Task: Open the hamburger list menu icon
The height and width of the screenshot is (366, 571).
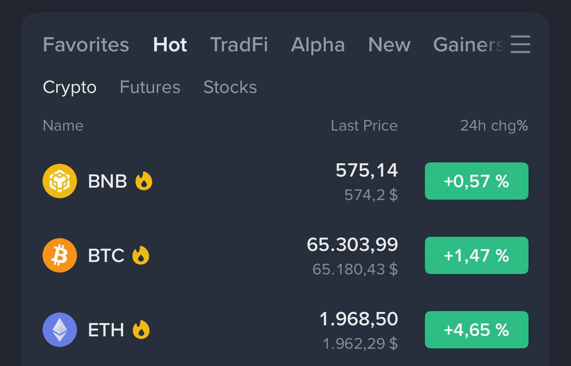Action: click(520, 44)
